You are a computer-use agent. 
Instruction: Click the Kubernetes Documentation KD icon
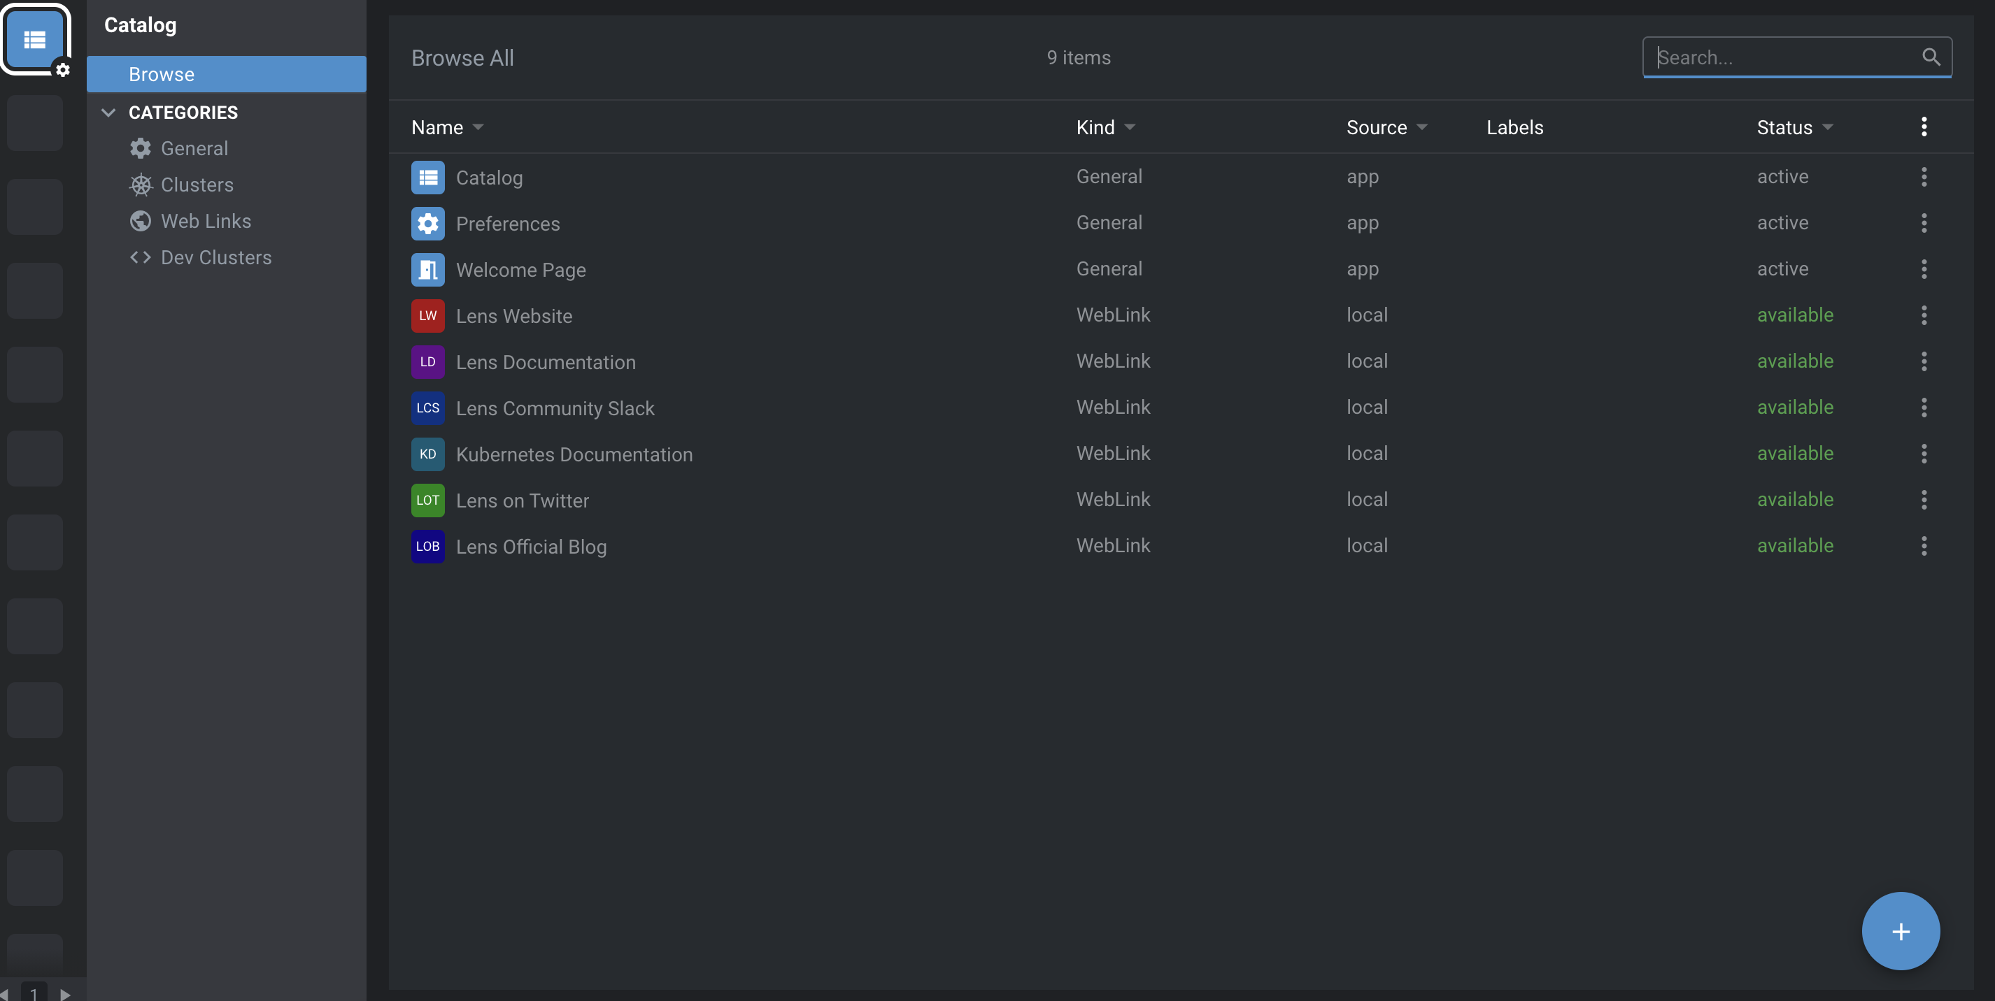(x=427, y=454)
